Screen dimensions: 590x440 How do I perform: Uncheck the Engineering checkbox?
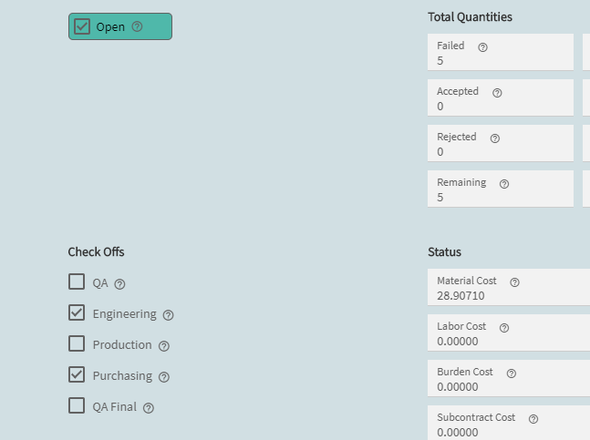[77, 312]
